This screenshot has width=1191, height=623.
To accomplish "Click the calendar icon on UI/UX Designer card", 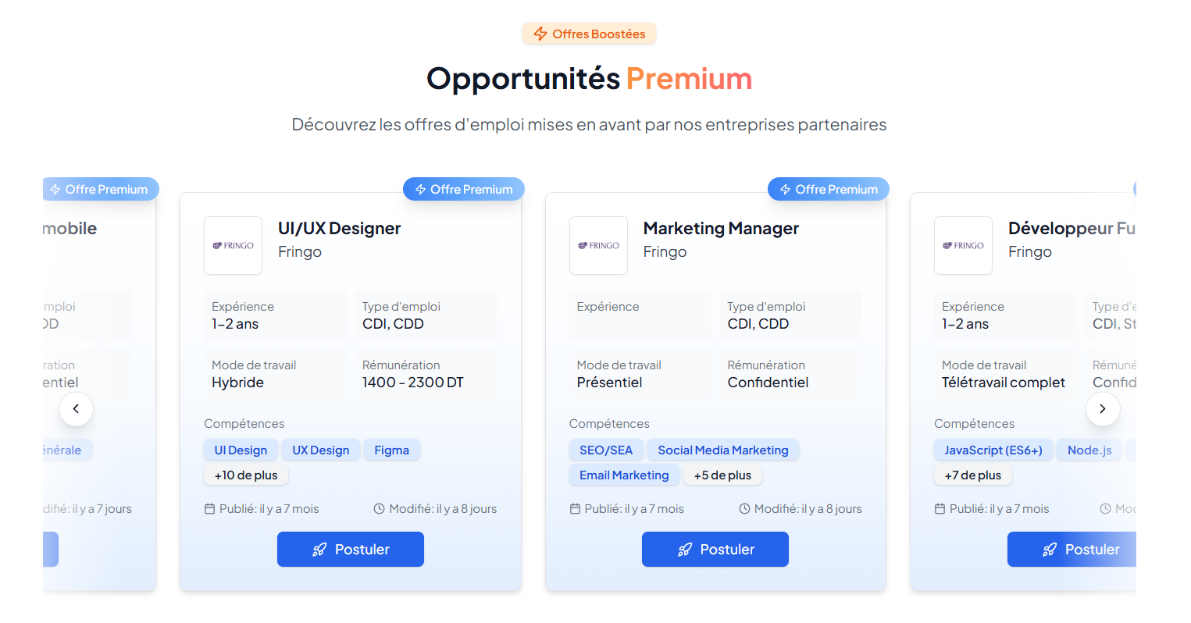I will tap(209, 509).
